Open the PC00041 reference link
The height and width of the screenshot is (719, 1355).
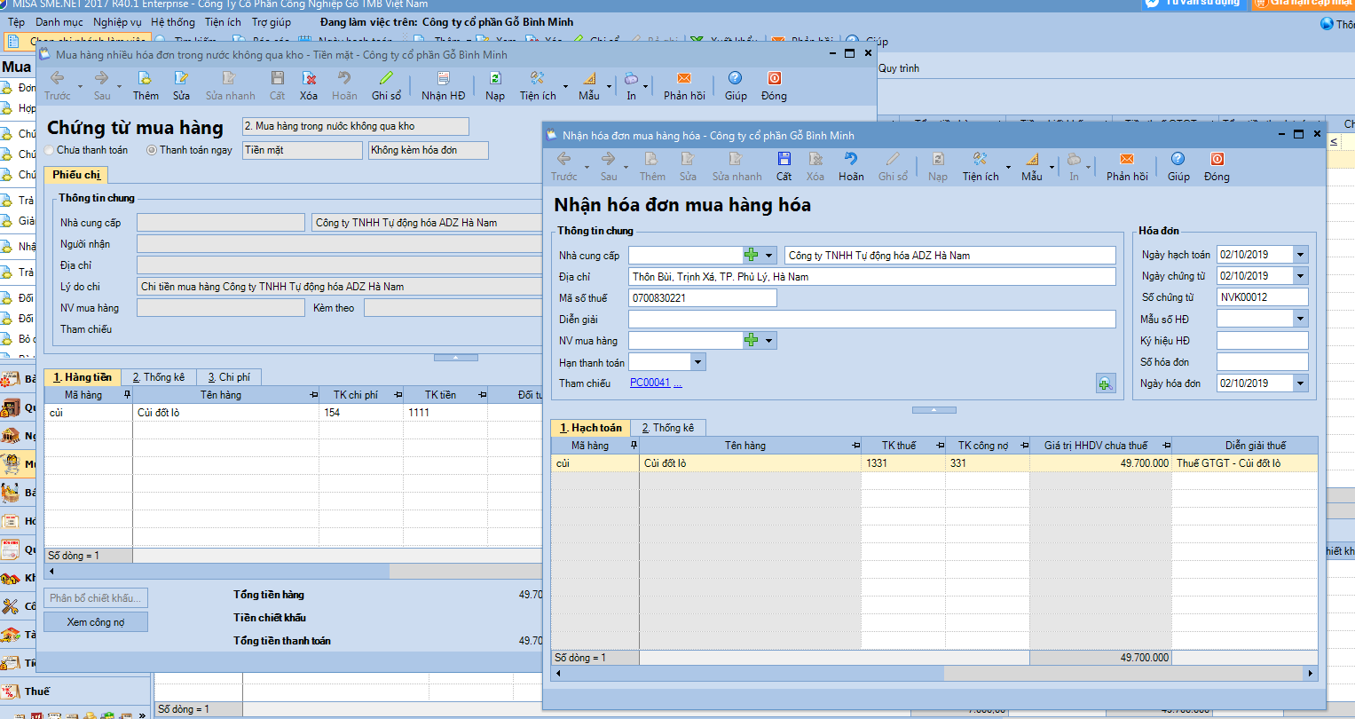click(x=650, y=383)
